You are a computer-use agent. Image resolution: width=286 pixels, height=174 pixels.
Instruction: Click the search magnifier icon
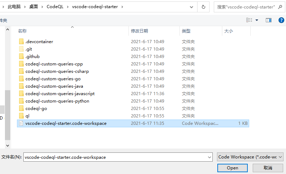(x=280, y=7)
